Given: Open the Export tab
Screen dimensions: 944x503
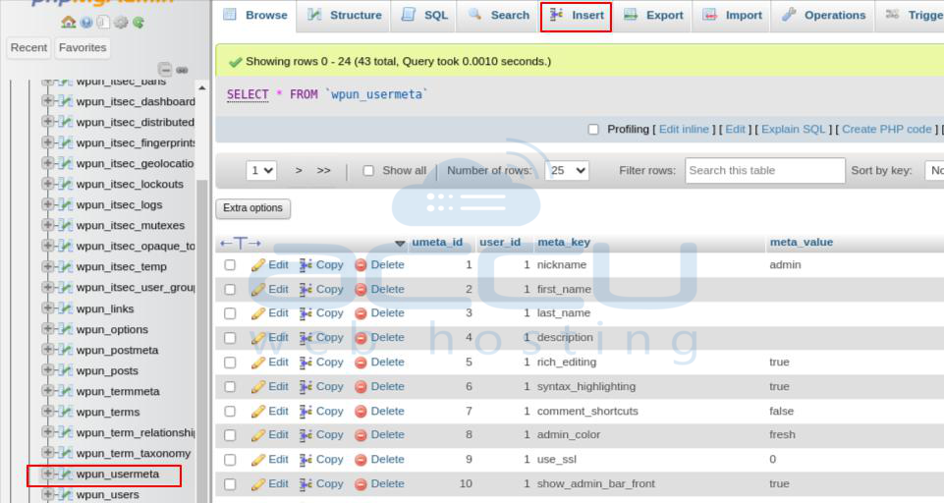Looking at the screenshot, I should click(x=653, y=15).
